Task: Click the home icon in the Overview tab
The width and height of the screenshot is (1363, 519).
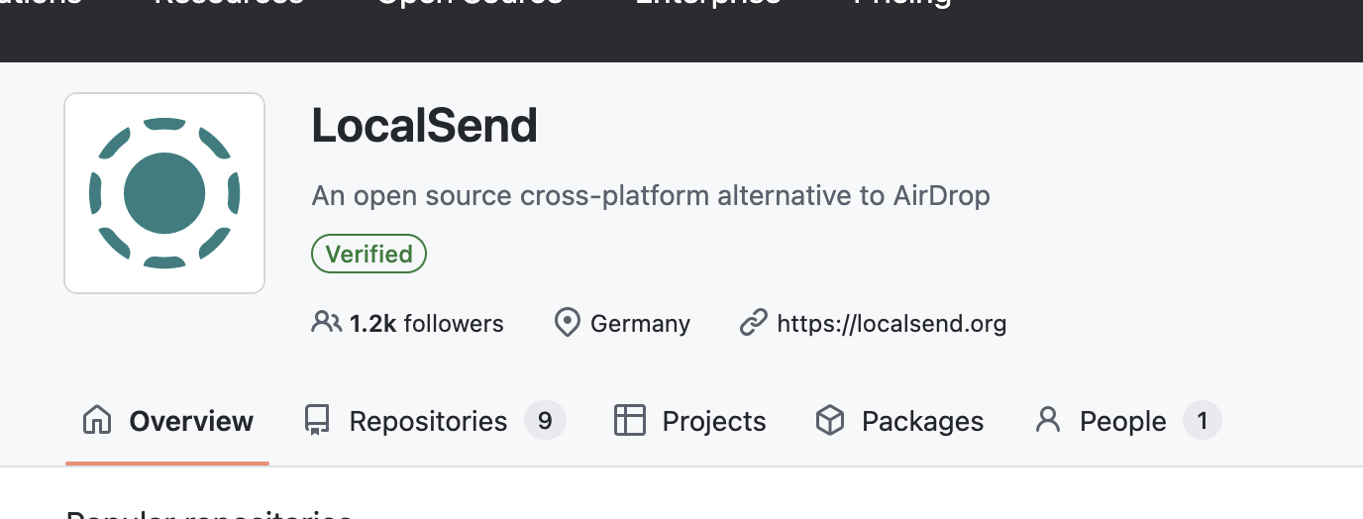Action: (96, 421)
